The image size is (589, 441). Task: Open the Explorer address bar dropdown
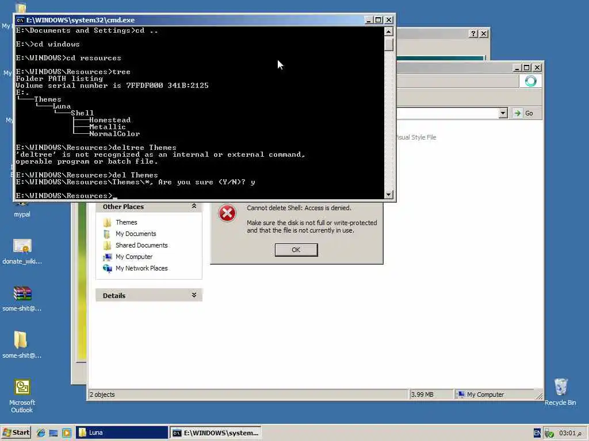tap(503, 113)
